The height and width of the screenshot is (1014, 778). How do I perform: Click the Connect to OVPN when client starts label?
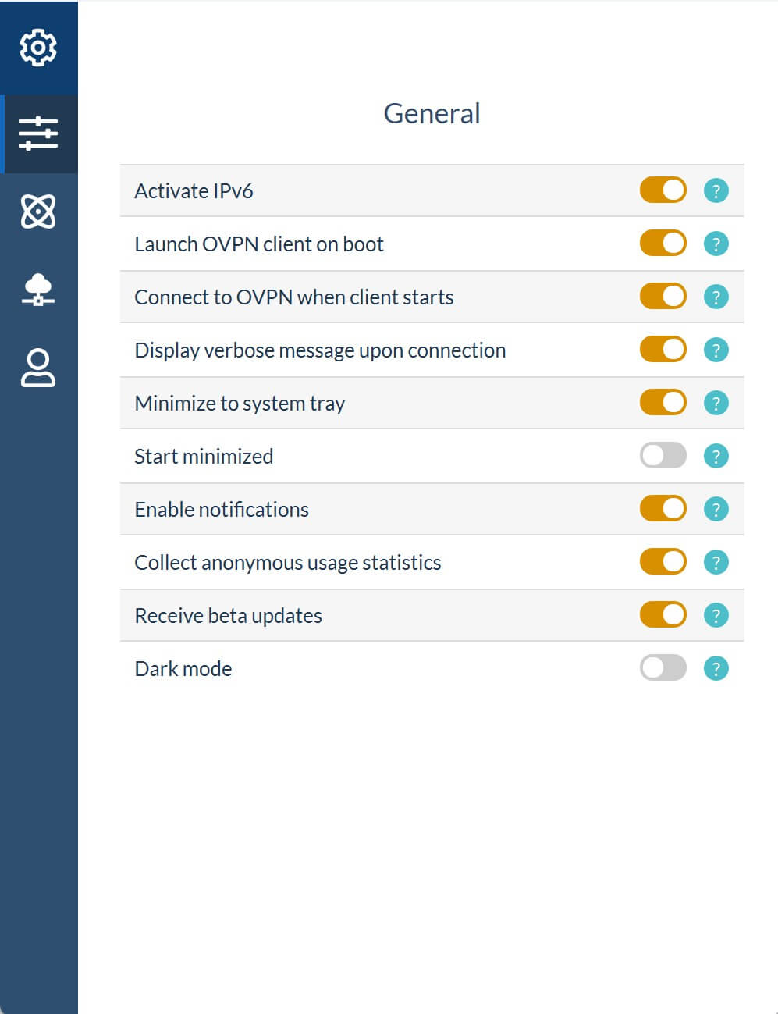(294, 297)
